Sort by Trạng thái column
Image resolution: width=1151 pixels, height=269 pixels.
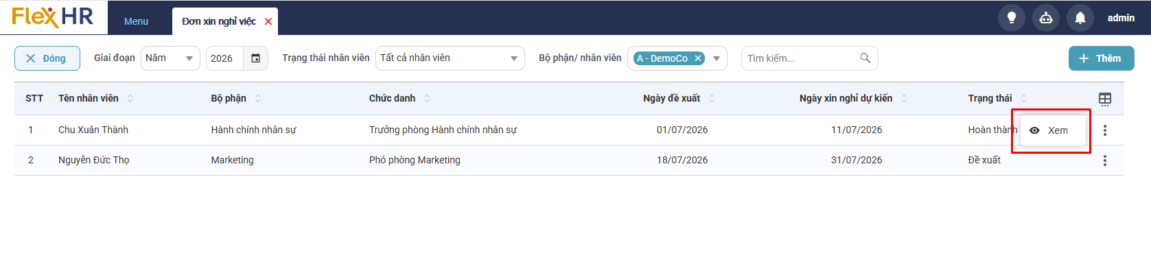point(1023,98)
